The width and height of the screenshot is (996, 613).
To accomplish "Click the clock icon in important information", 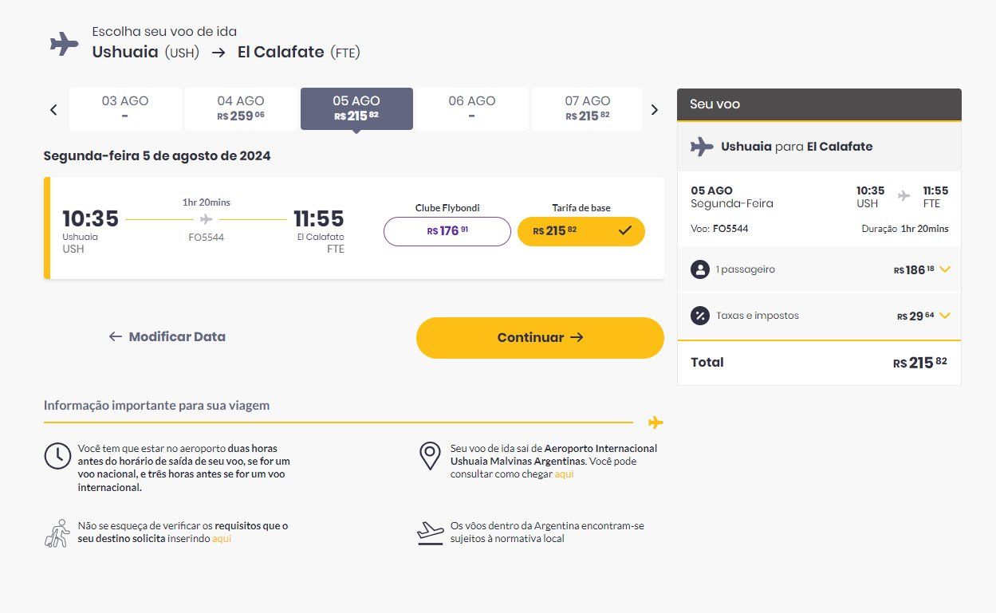I will coord(57,455).
